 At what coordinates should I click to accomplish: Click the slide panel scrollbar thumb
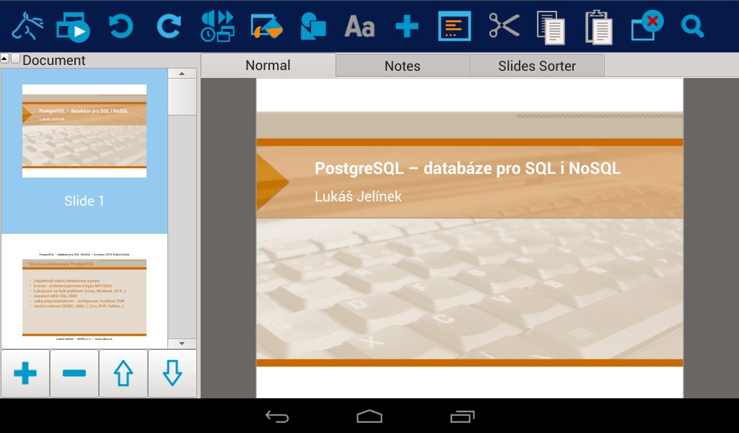point(182,97)
